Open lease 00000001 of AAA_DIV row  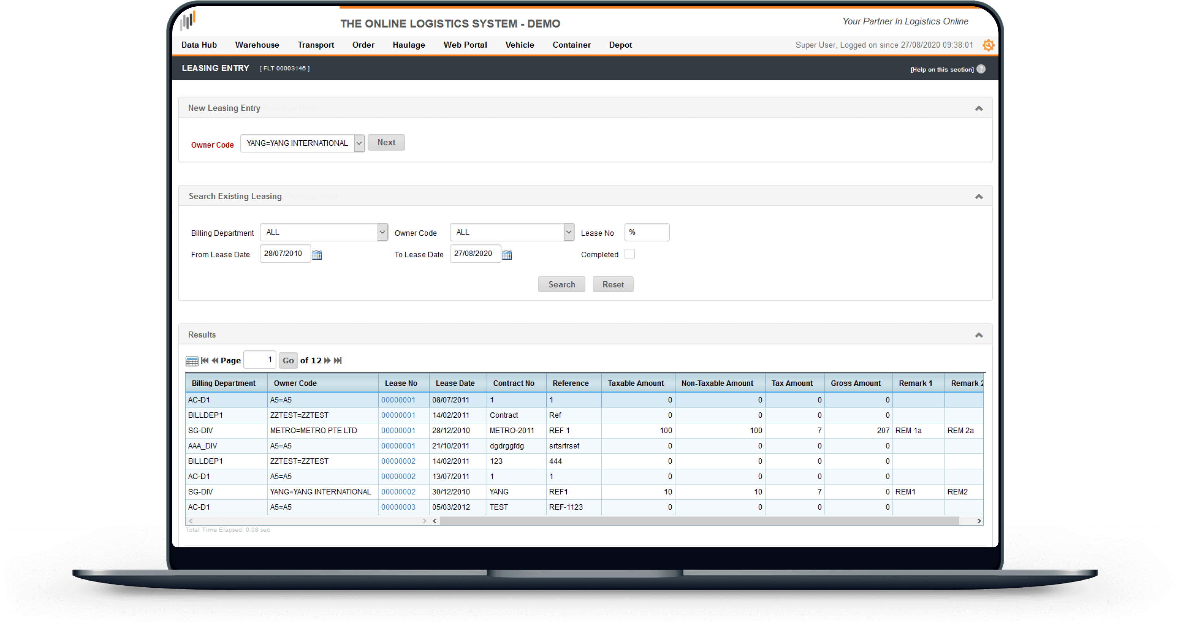[399, 446]
